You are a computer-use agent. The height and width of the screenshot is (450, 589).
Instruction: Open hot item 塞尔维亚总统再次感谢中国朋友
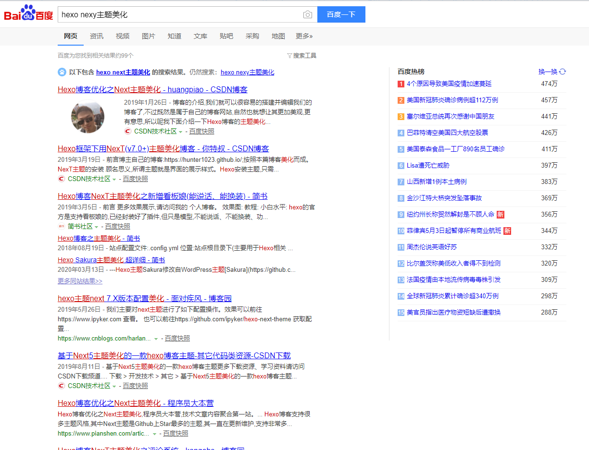[x=451, y=116]
